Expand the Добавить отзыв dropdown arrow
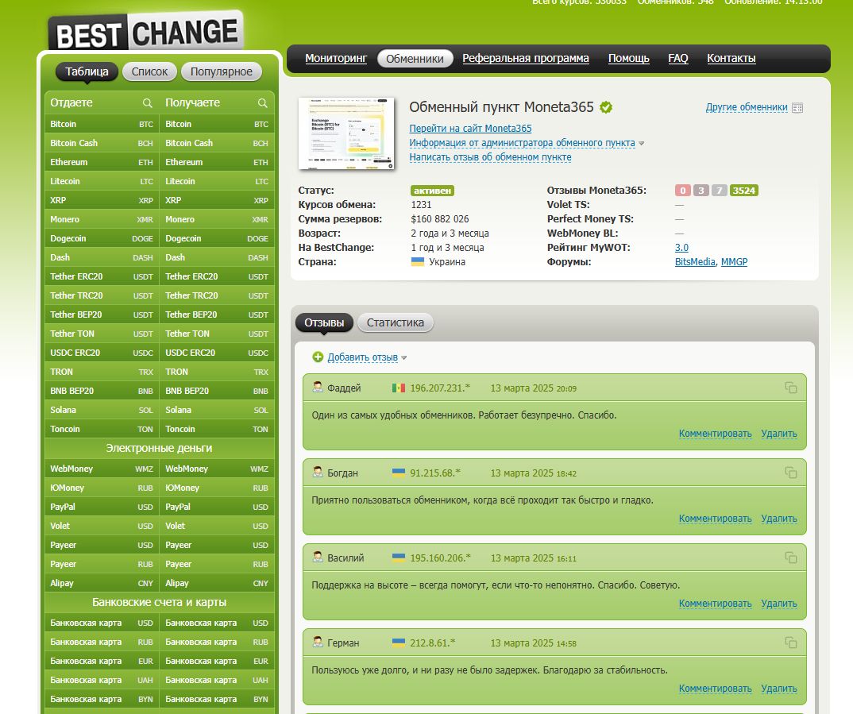Image resolution: width=853 pixels, height=714 pixels. [x=403, y=358]
